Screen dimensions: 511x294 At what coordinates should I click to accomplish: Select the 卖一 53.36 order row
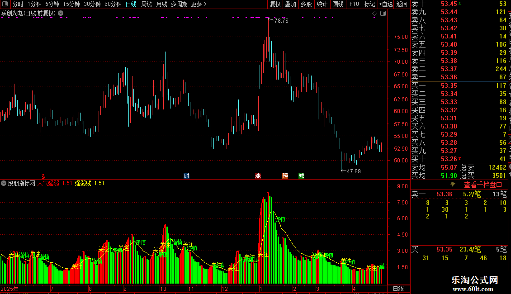459,77
